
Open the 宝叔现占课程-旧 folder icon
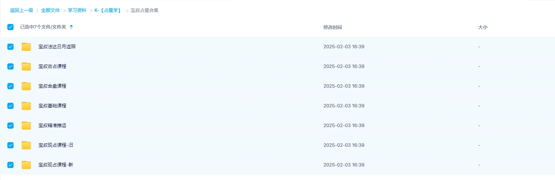click(26, 145)
